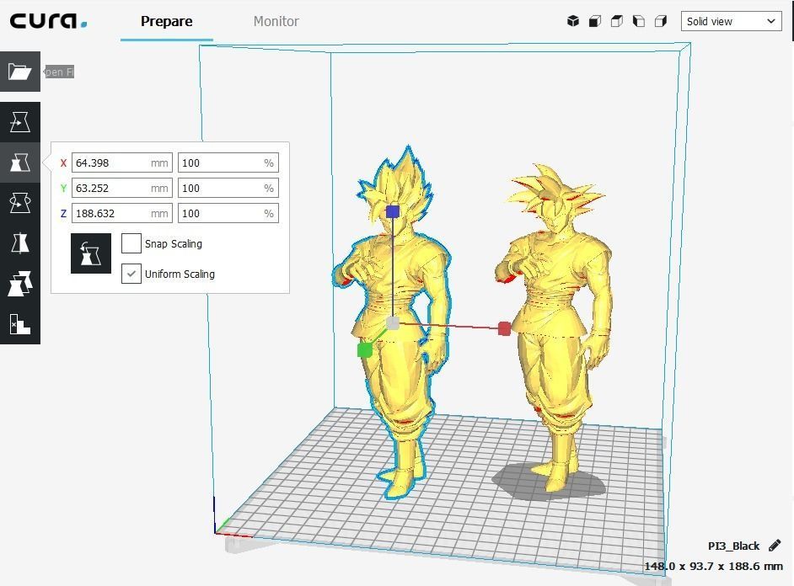794x586 pixels.
Task: Switch to front camera view
Action: click(x=594, y=21)
